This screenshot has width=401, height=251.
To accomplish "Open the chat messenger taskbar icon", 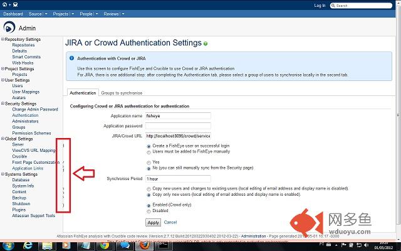I will pos(125,246).
